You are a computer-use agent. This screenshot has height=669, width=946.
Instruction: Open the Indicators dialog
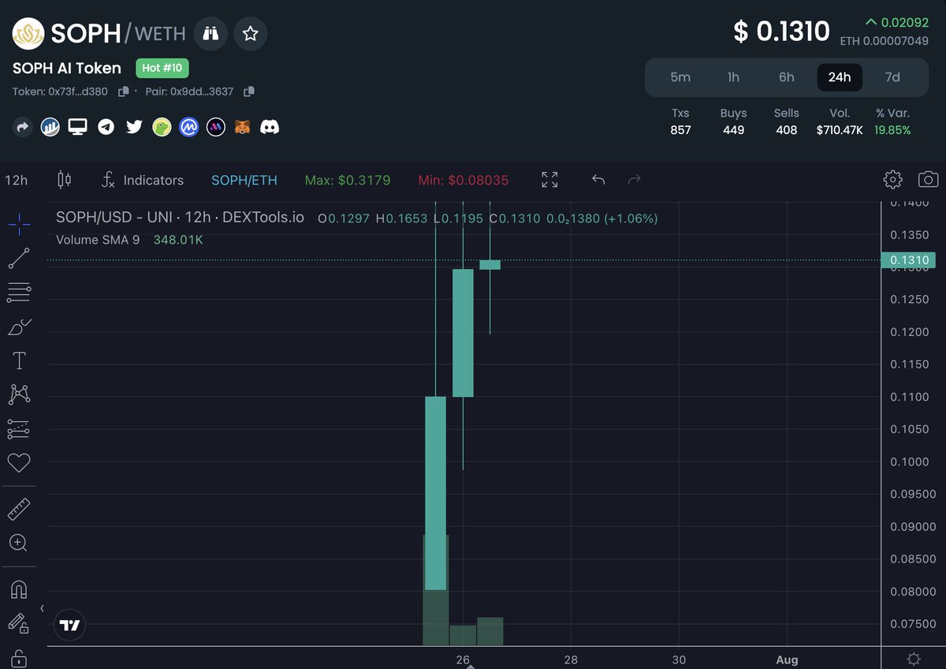[x=143, y=180]
